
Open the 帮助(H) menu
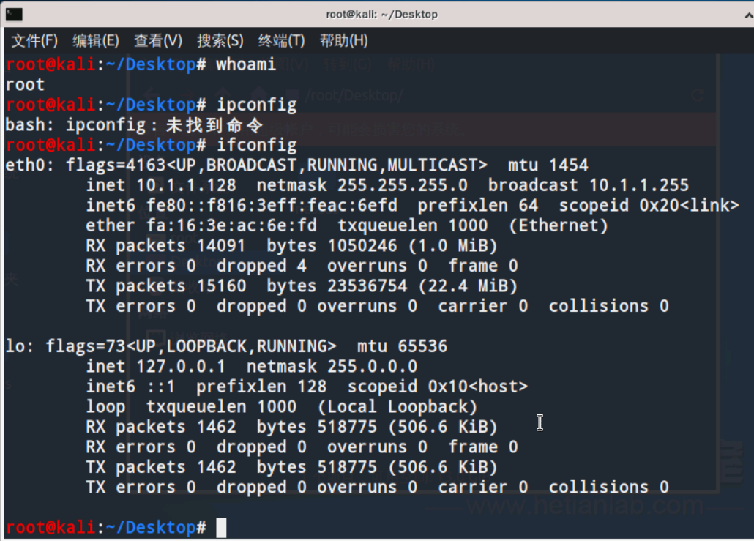[344, 40]
